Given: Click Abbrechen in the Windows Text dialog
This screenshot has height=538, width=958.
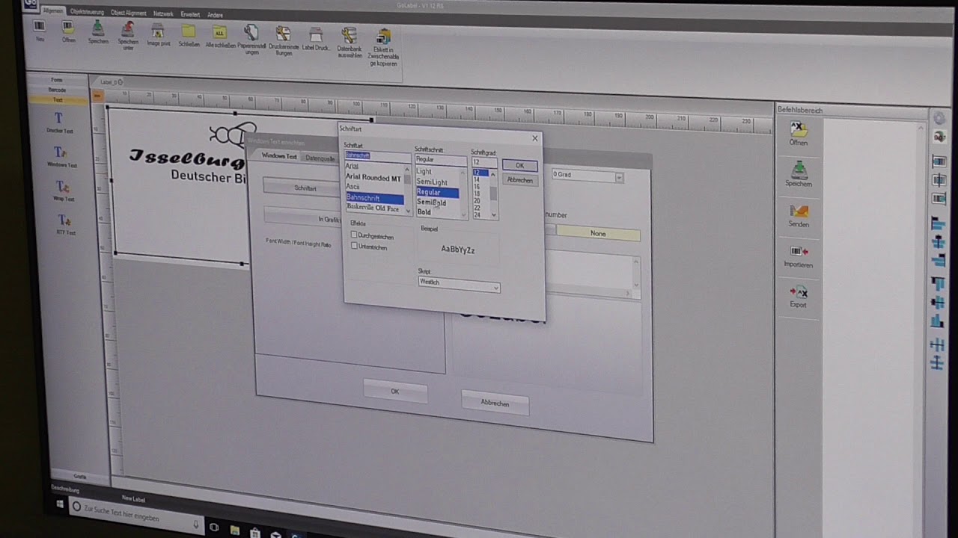Looking at the screenshot, I should click(x=495, y=403).
